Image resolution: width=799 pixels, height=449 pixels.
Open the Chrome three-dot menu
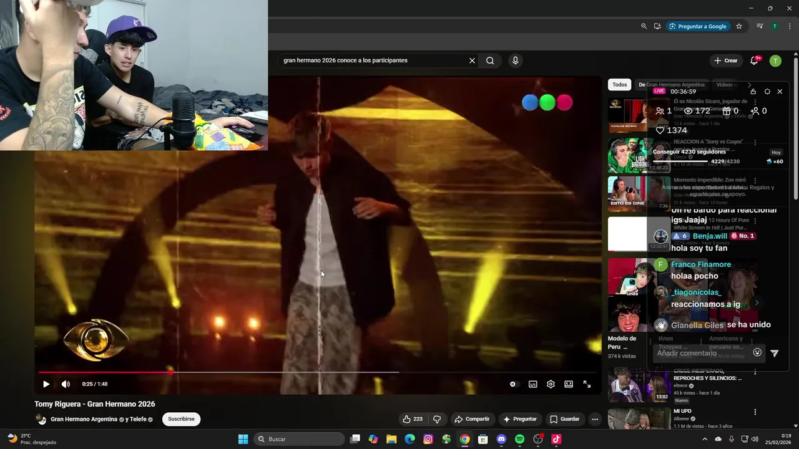tap(790, 26)
